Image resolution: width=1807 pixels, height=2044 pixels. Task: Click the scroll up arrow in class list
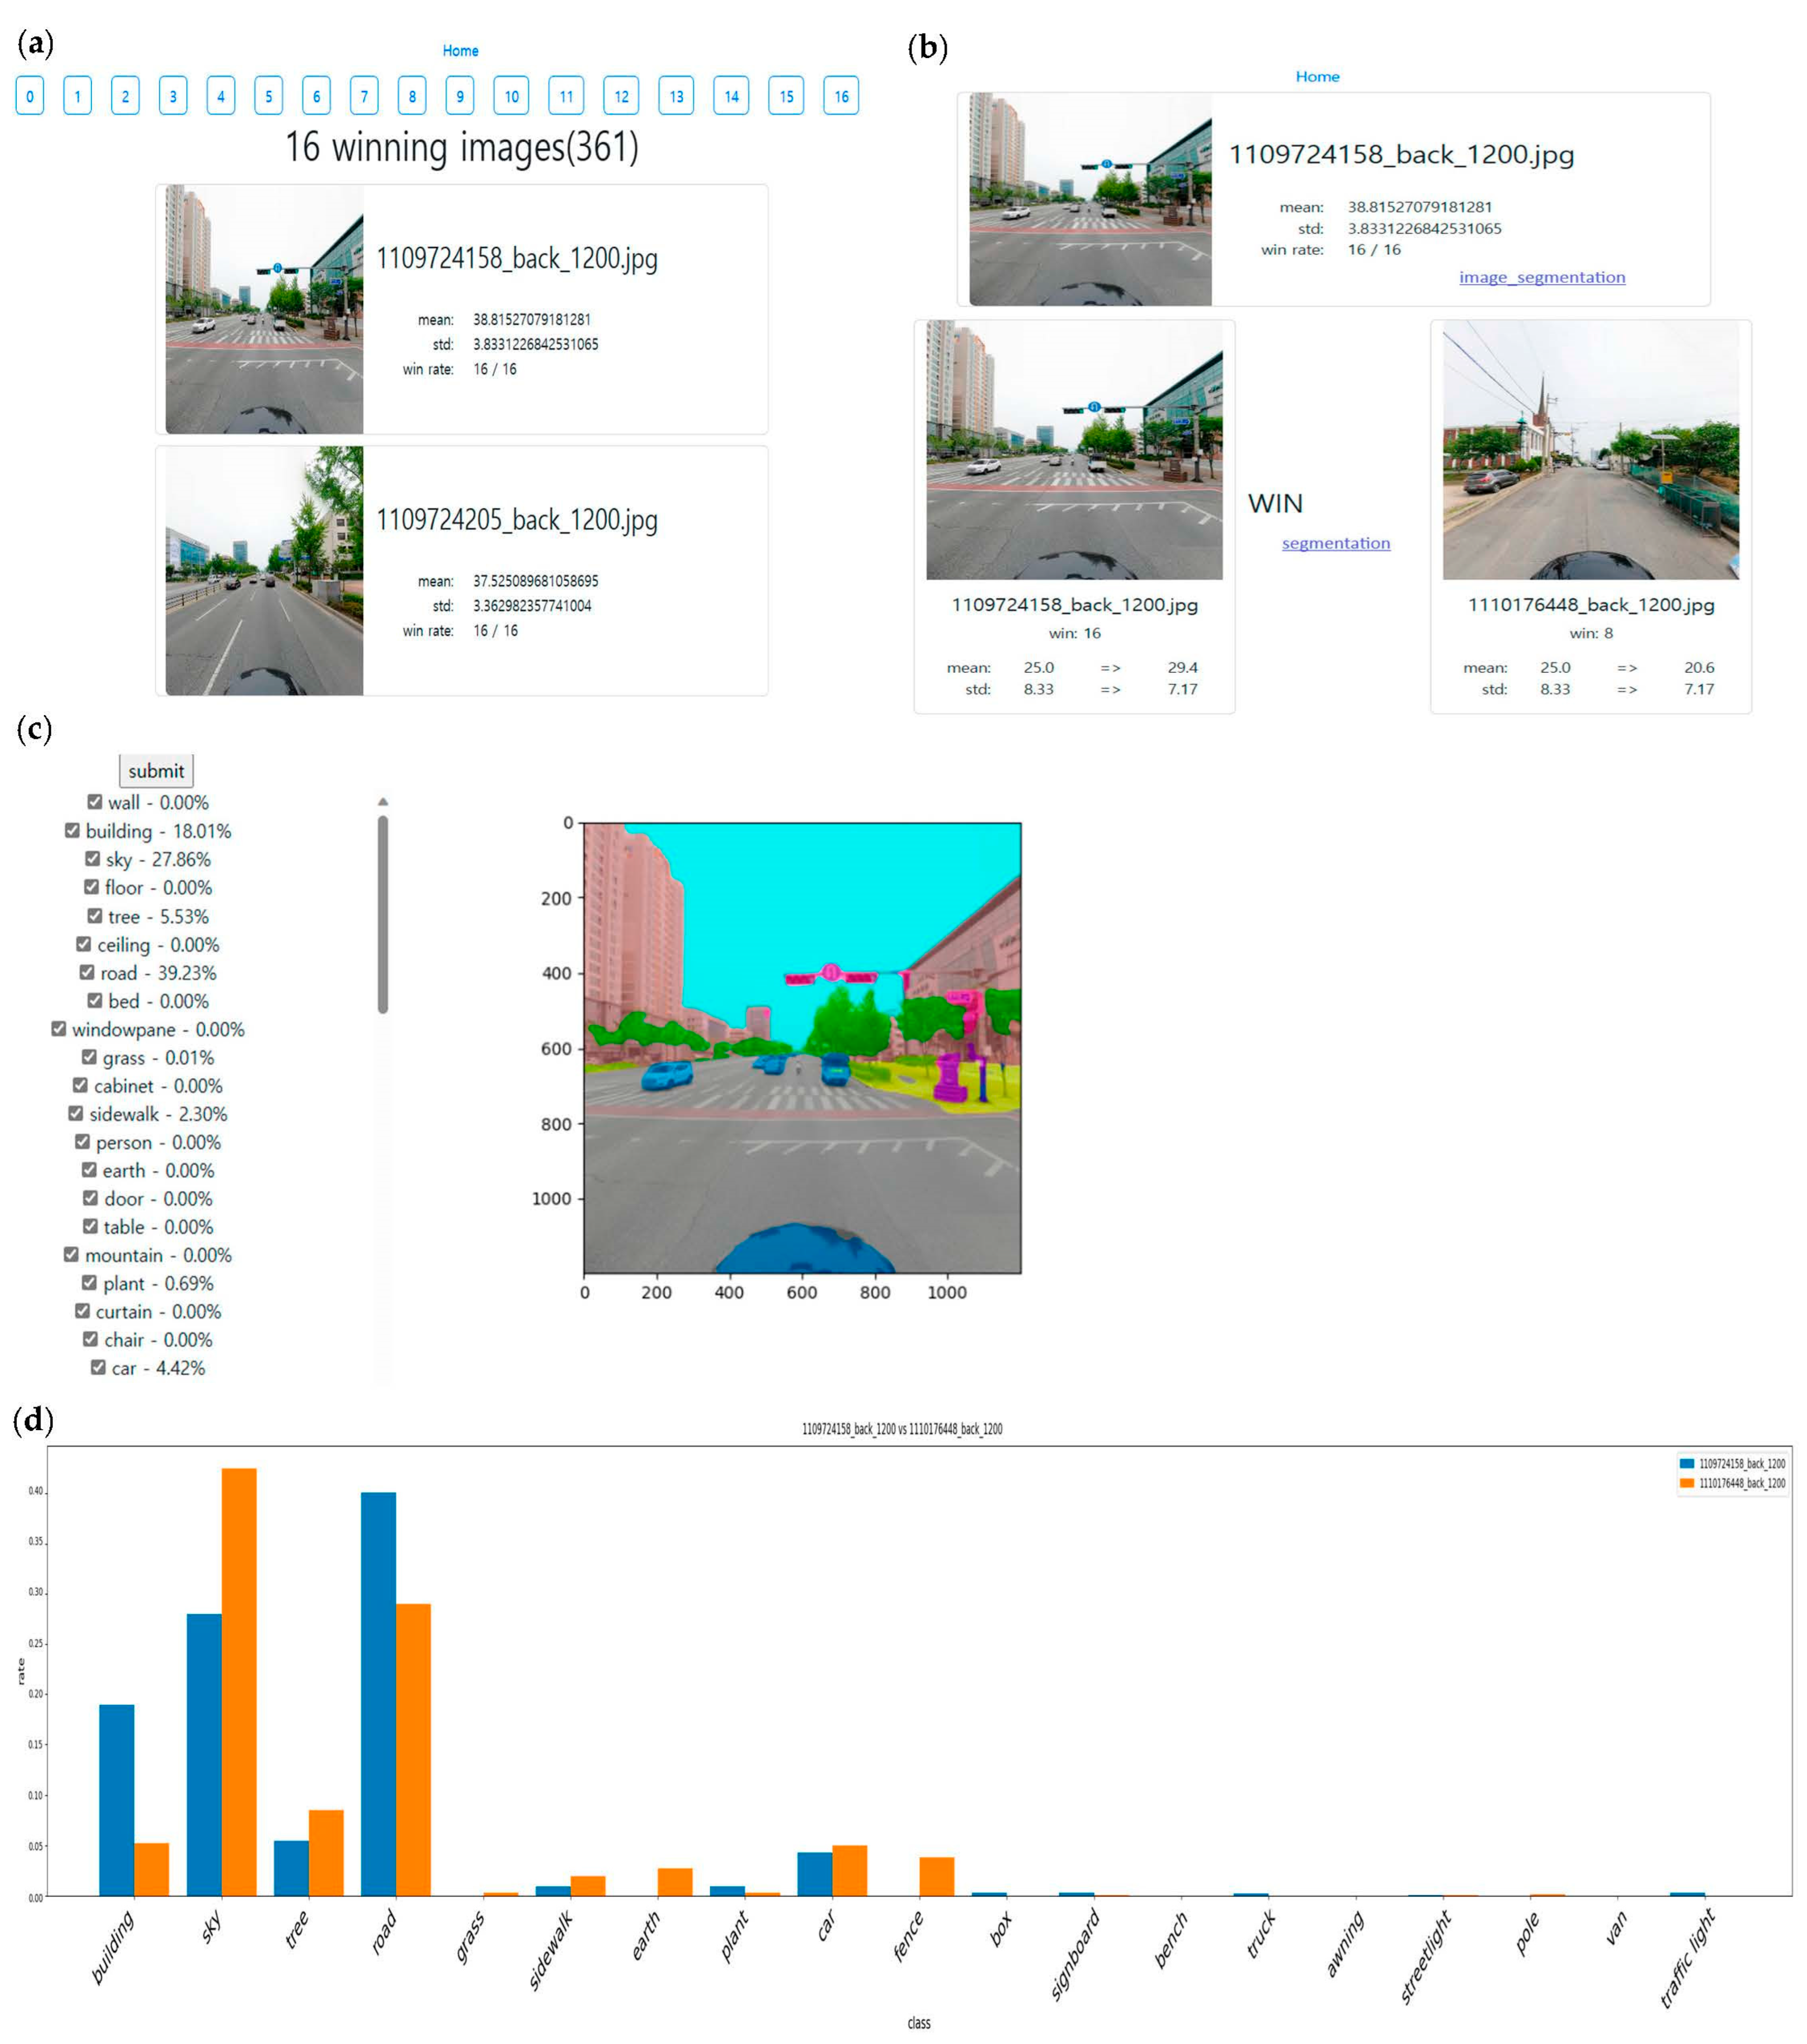pos(382,802)
